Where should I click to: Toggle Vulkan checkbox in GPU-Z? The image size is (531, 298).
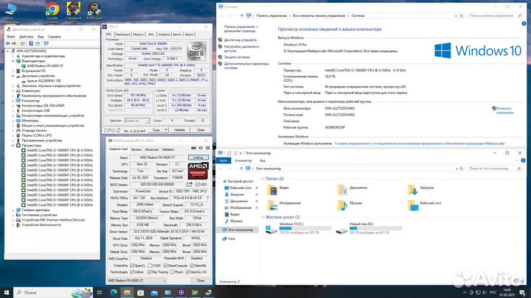[x=132, y=272]
